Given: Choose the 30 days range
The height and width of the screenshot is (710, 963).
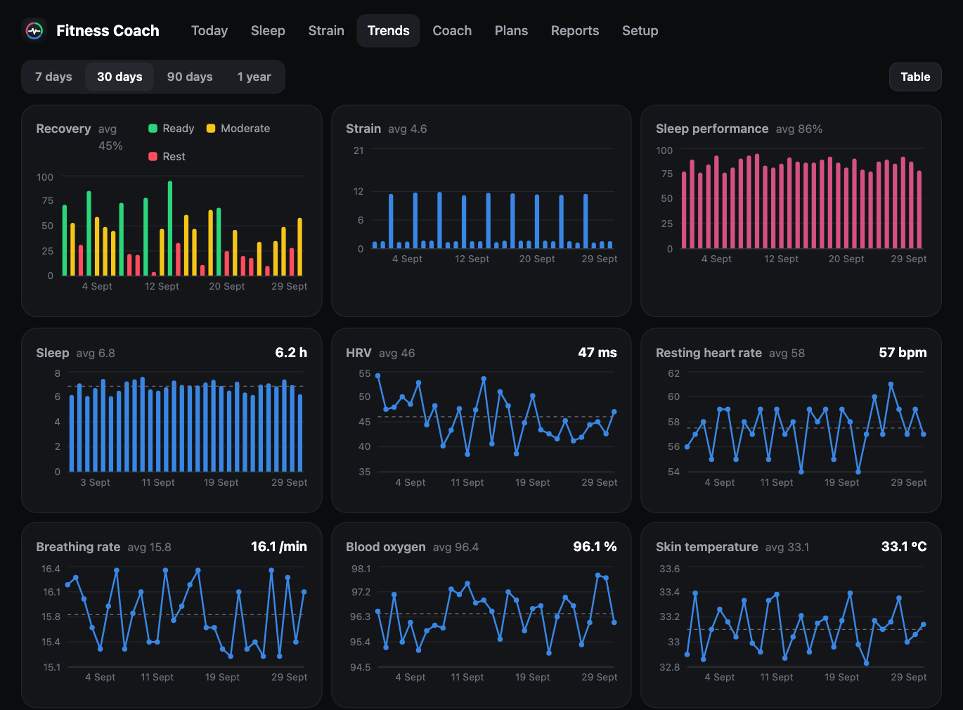Looking at the screenshot, I should [x=119, y=77].
